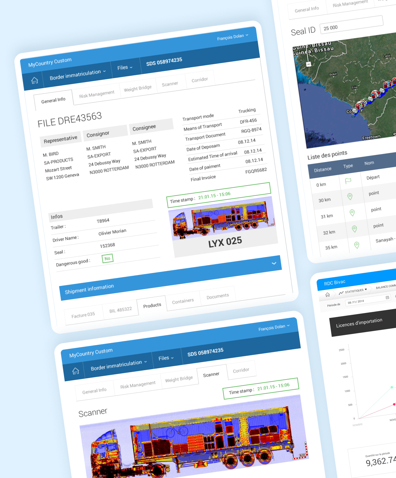Click the Balance tab in RDC Bivac
396x478 pixels.
386,286
